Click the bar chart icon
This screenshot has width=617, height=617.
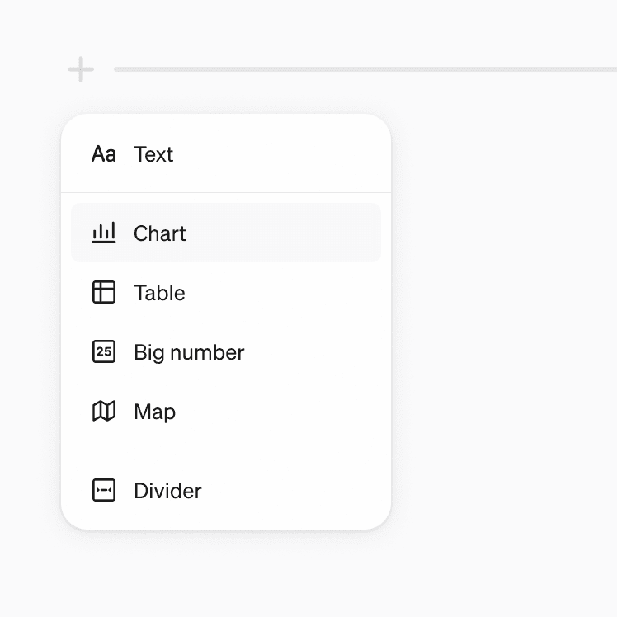104,233
